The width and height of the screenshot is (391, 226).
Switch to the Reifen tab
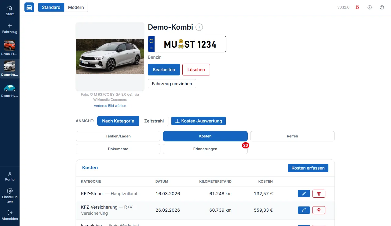tap(292, 136)
